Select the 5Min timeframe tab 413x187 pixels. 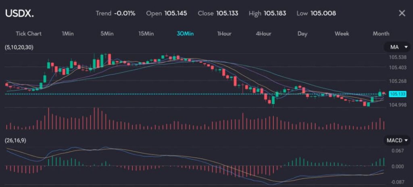click(107, 33)
